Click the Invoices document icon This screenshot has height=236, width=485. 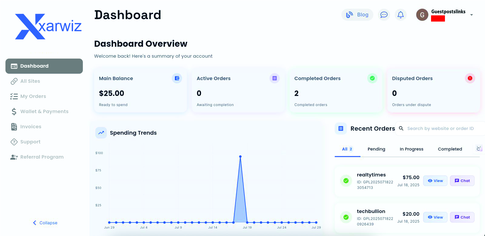[14, 127]
